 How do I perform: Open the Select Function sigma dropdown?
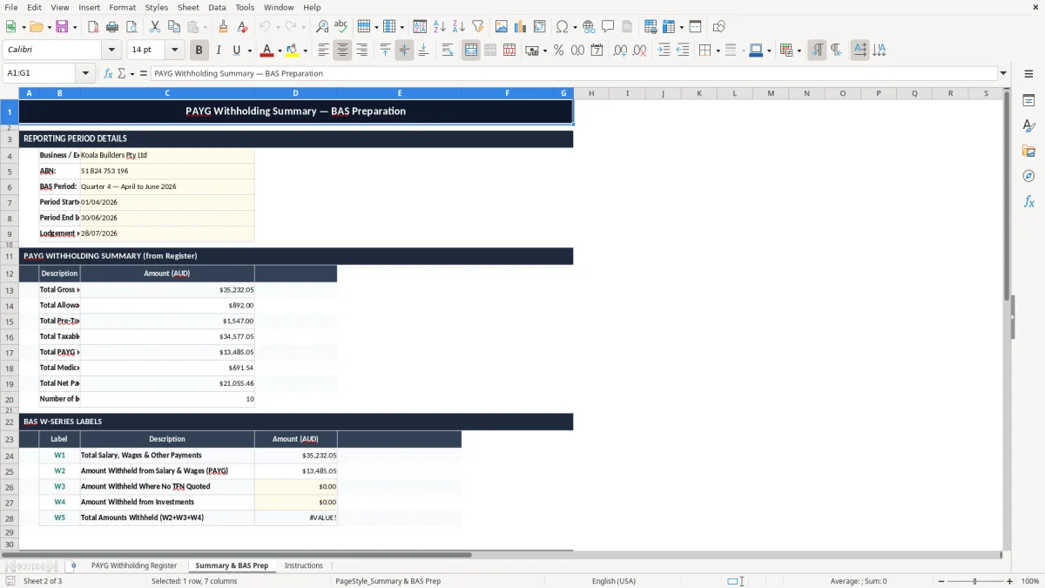tap(132, 73)
